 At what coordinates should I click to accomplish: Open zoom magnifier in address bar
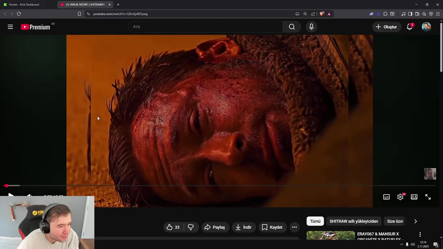click(x=305, y=14)
